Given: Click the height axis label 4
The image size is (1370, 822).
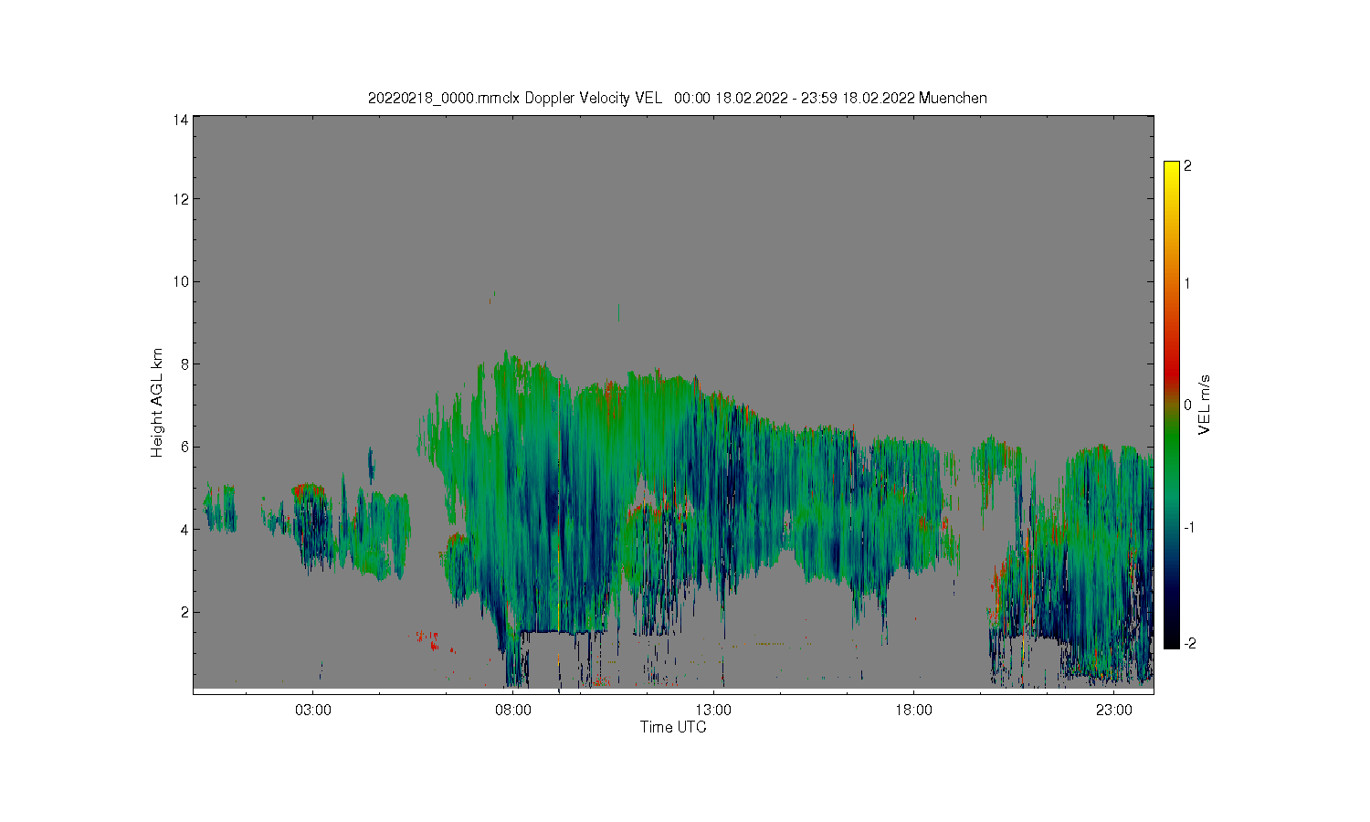Looking at the screenshot, I should [x=184, y=530].
